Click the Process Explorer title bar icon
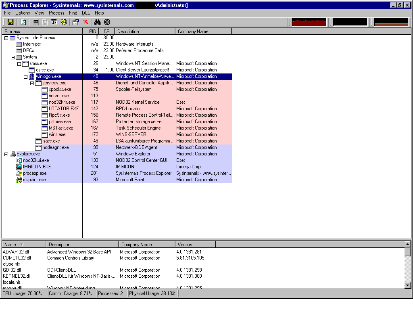 [6, 5]
